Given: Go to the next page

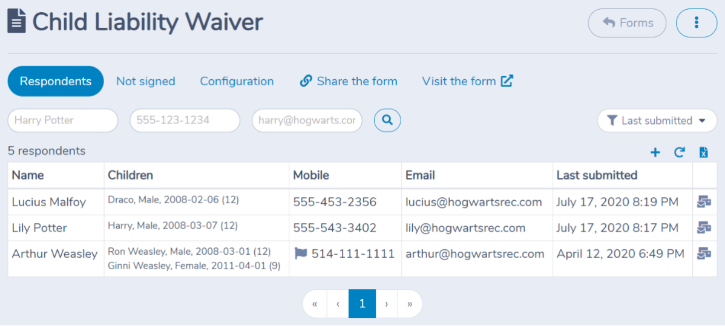Looking at the screenshot, I should tap(387, 304).
